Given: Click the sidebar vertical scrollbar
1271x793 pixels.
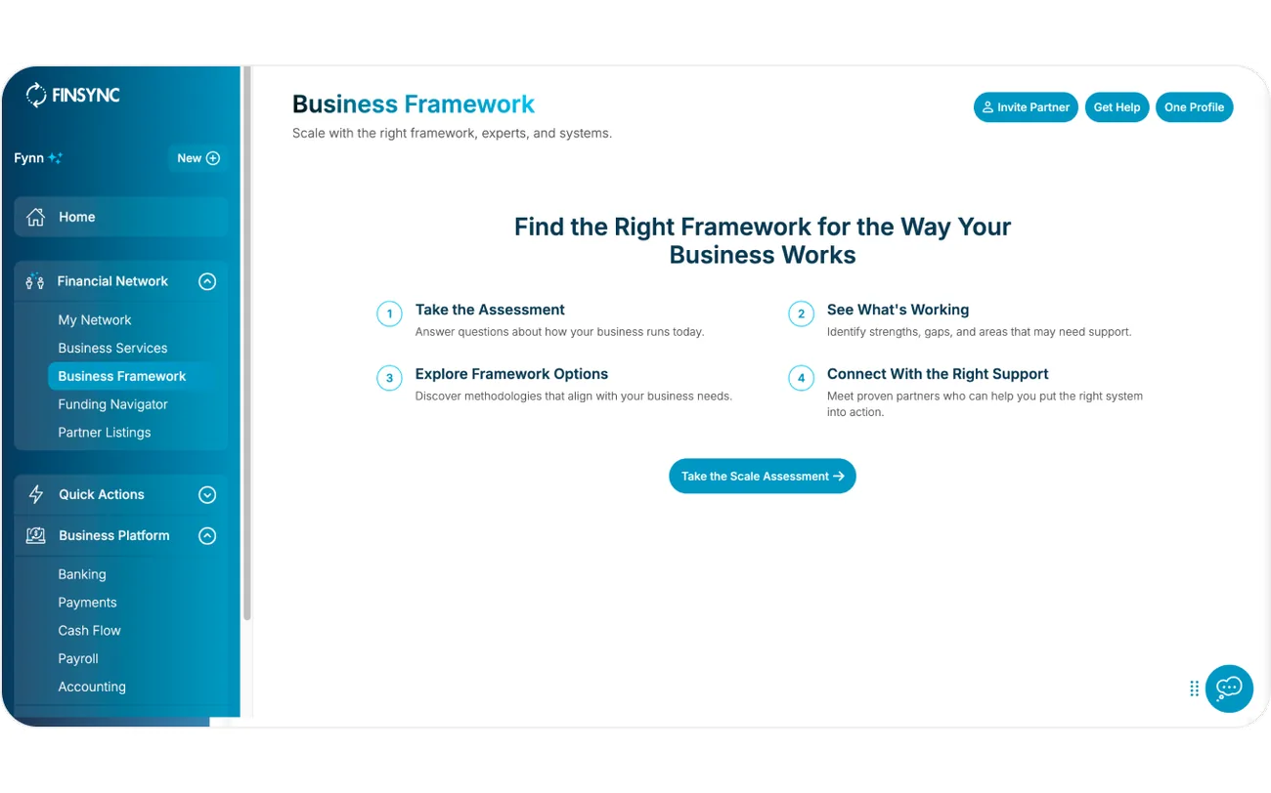Looking at the screenshot, I should click(247, 342).
